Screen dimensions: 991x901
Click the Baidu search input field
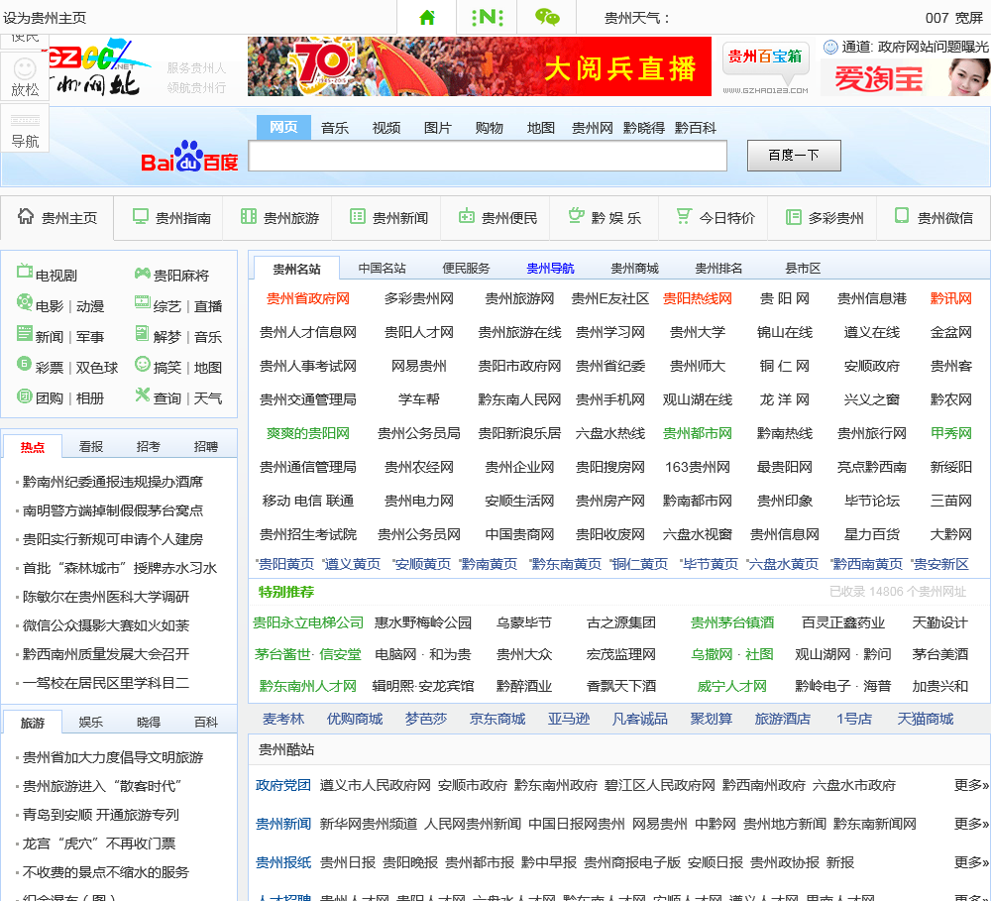487,156
